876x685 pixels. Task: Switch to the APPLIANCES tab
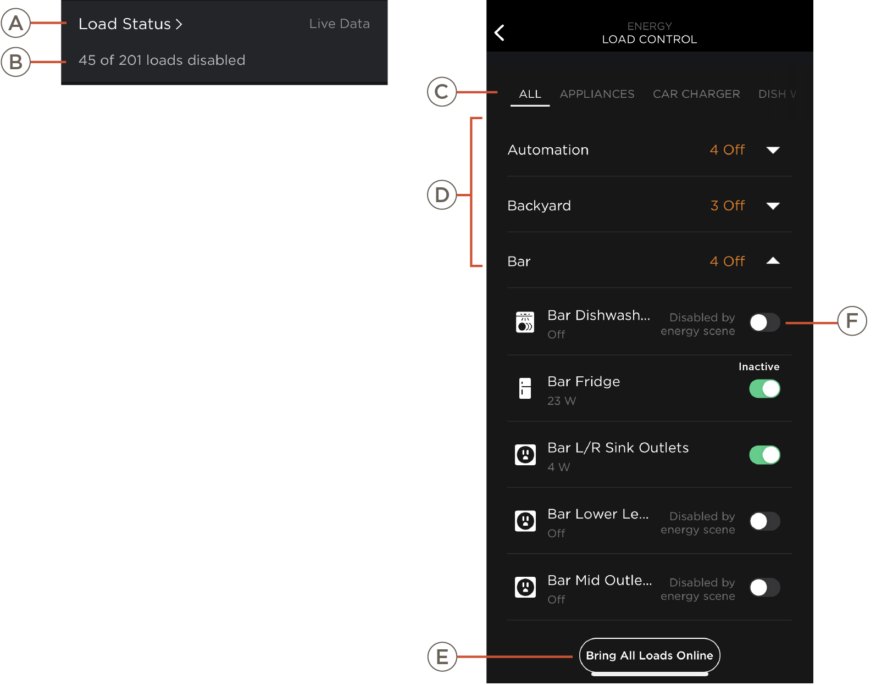point(597,94)
